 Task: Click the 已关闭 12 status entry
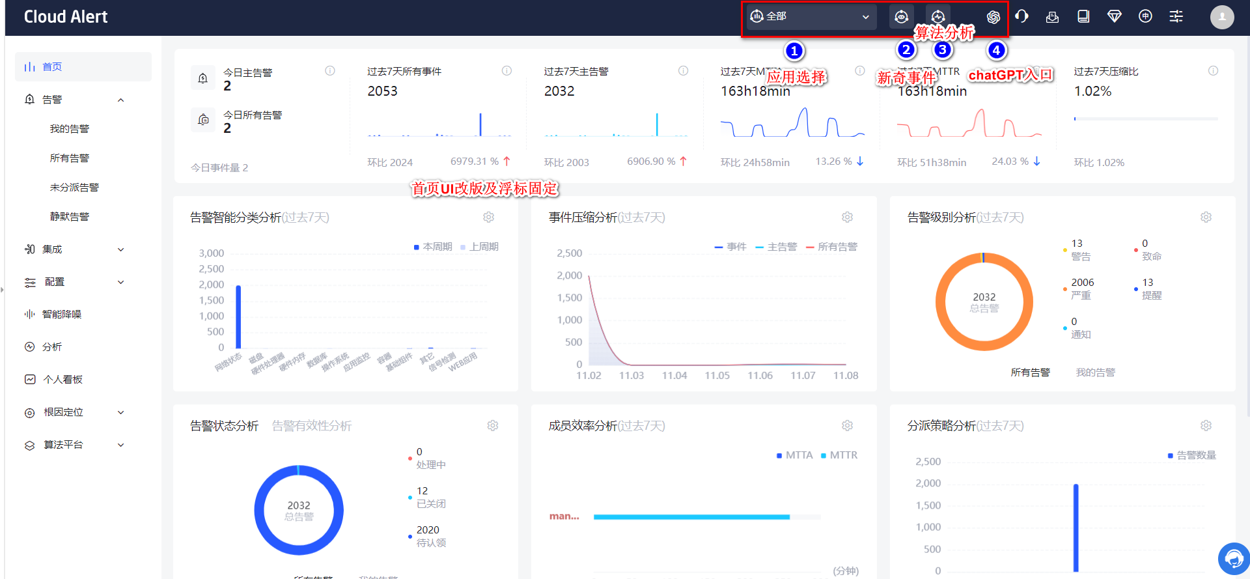coord(427,497)
